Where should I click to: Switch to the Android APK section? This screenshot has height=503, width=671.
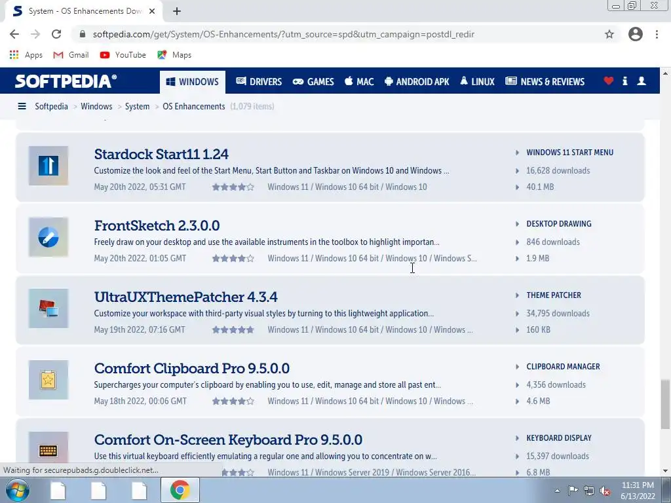tap(417, 81)
